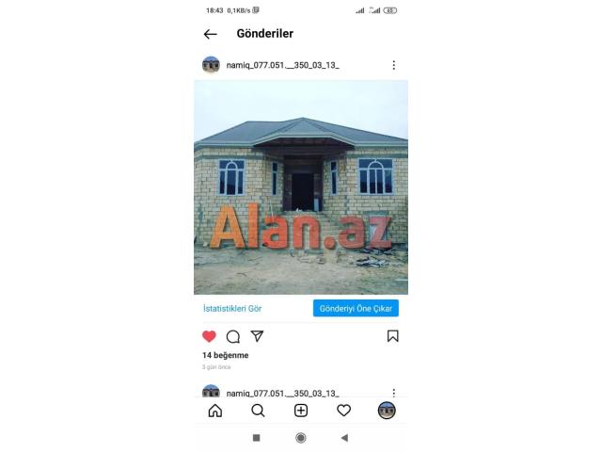The width and height of the screenshot is (602, 452).
Task: Open three-dot options menu for first post
Action: pos(393,65)
